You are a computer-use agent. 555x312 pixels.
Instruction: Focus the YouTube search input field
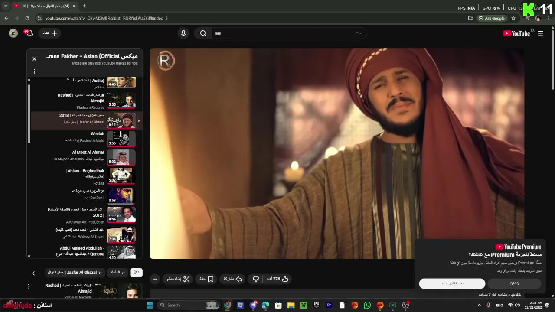289,33
